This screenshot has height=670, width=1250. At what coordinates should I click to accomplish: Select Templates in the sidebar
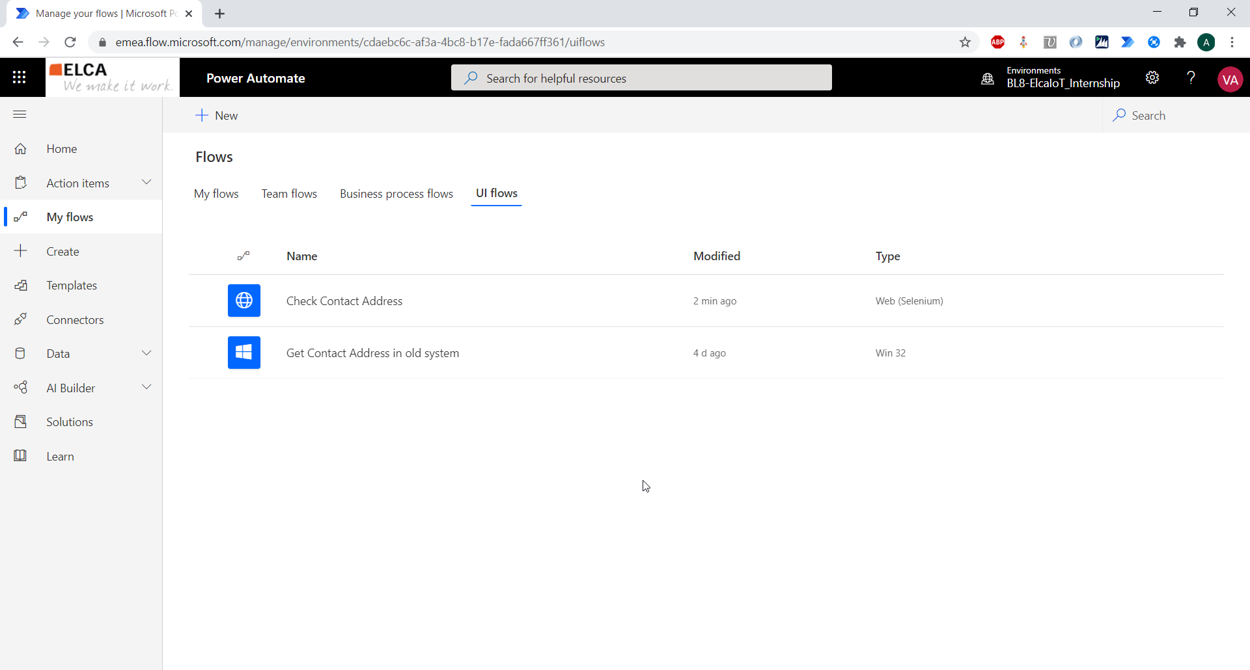(72, 286)
